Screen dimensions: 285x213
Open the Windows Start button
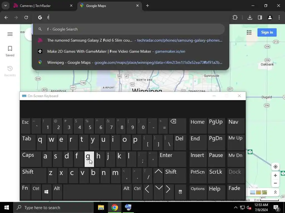[7, 207]
